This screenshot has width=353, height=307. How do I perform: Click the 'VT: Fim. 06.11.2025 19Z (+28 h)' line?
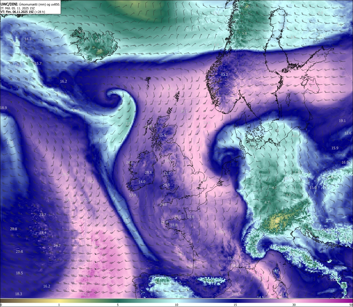(23, 12)
